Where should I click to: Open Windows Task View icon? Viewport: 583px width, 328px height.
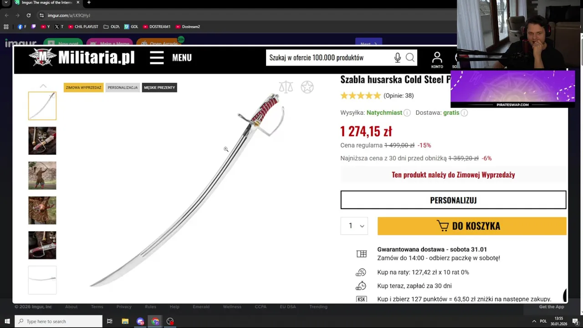click(x=109, y=322)
